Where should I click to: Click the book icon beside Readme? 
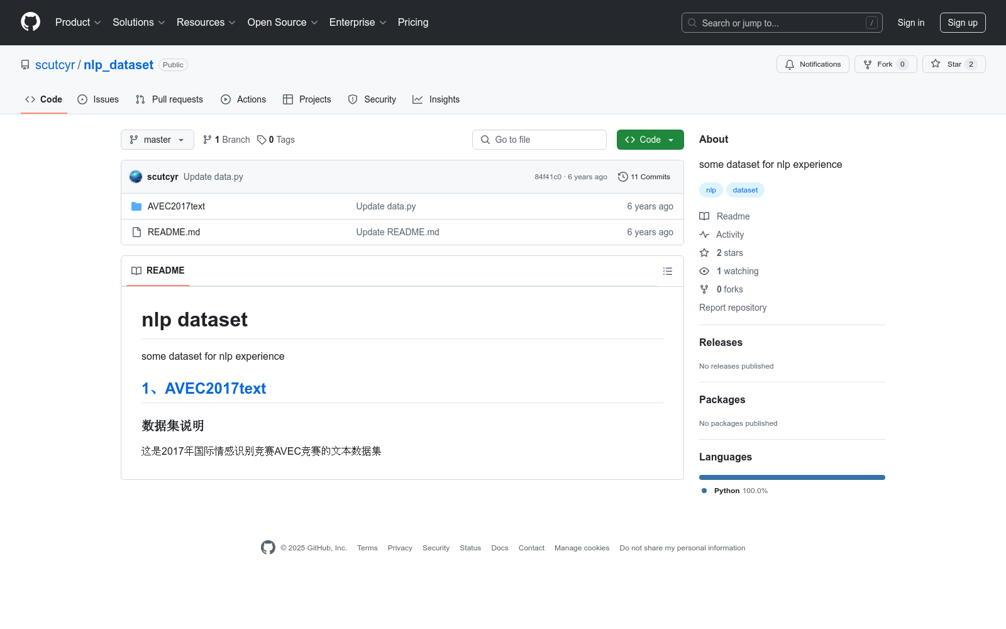(704, 216)
